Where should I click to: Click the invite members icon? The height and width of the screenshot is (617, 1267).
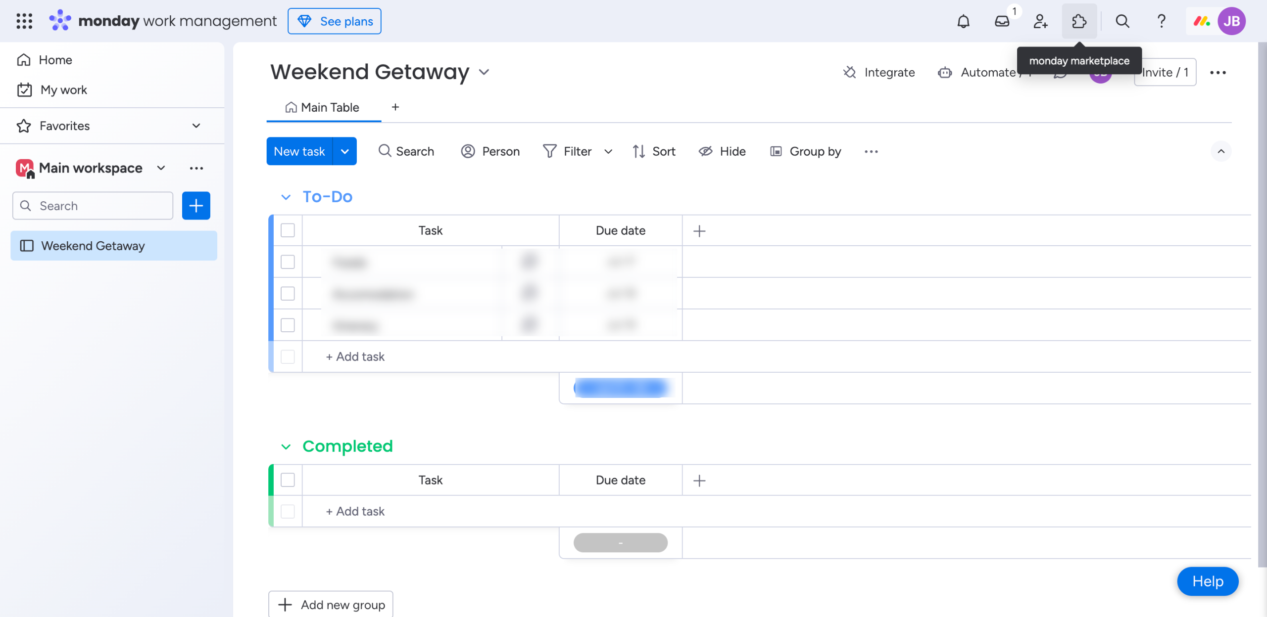pos(1040,21)
